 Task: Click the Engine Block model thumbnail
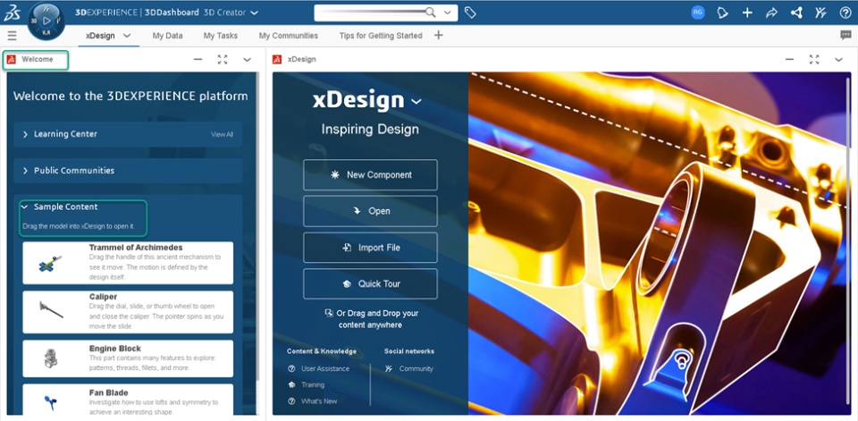coord(50,358)
